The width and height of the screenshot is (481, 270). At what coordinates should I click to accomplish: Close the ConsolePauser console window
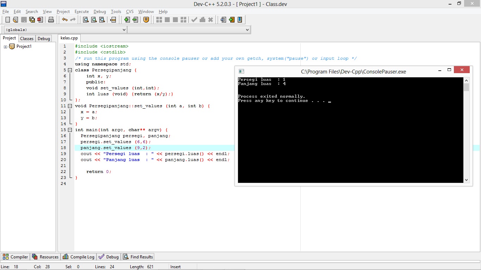point(462,70)
